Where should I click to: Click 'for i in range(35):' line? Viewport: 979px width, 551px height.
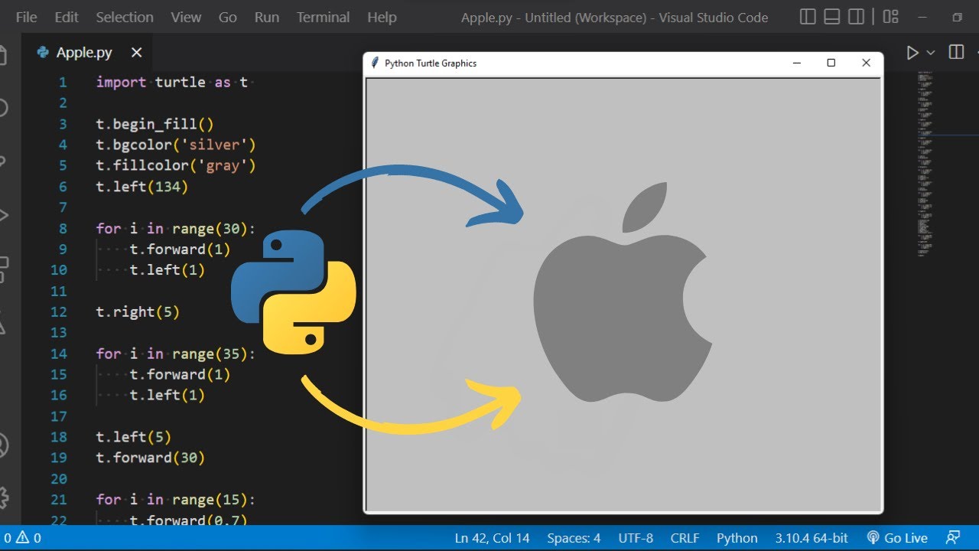tap(176, 354)
